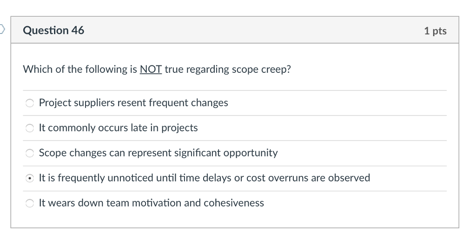
Task: Choose the 'It commonly occurs late in projects' radio
Action: (29, 129)
